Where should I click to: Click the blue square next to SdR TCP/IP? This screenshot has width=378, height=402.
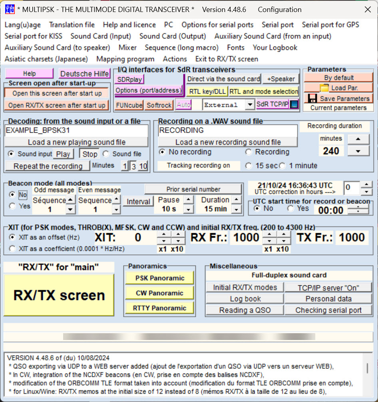tap(294, 104)
